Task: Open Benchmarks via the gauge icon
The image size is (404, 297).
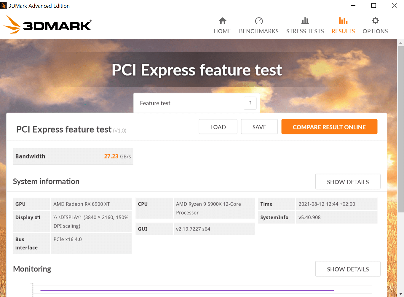Action: point(259,21)
